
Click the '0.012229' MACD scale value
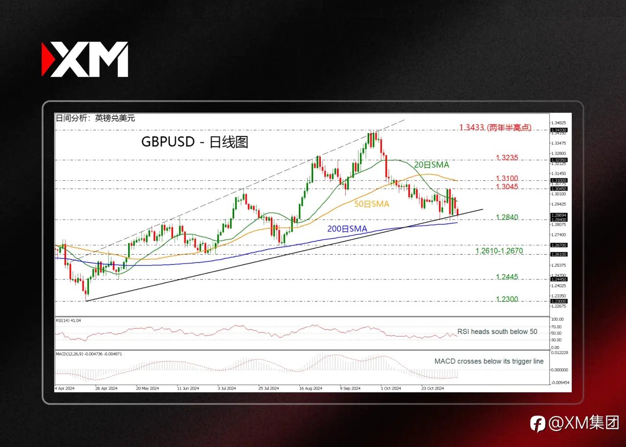[559, 353]
